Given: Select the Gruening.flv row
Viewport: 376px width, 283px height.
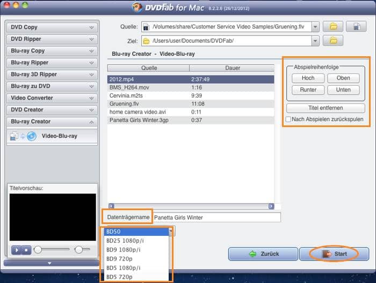Looking at the screenshot, I should click(191, 104).
